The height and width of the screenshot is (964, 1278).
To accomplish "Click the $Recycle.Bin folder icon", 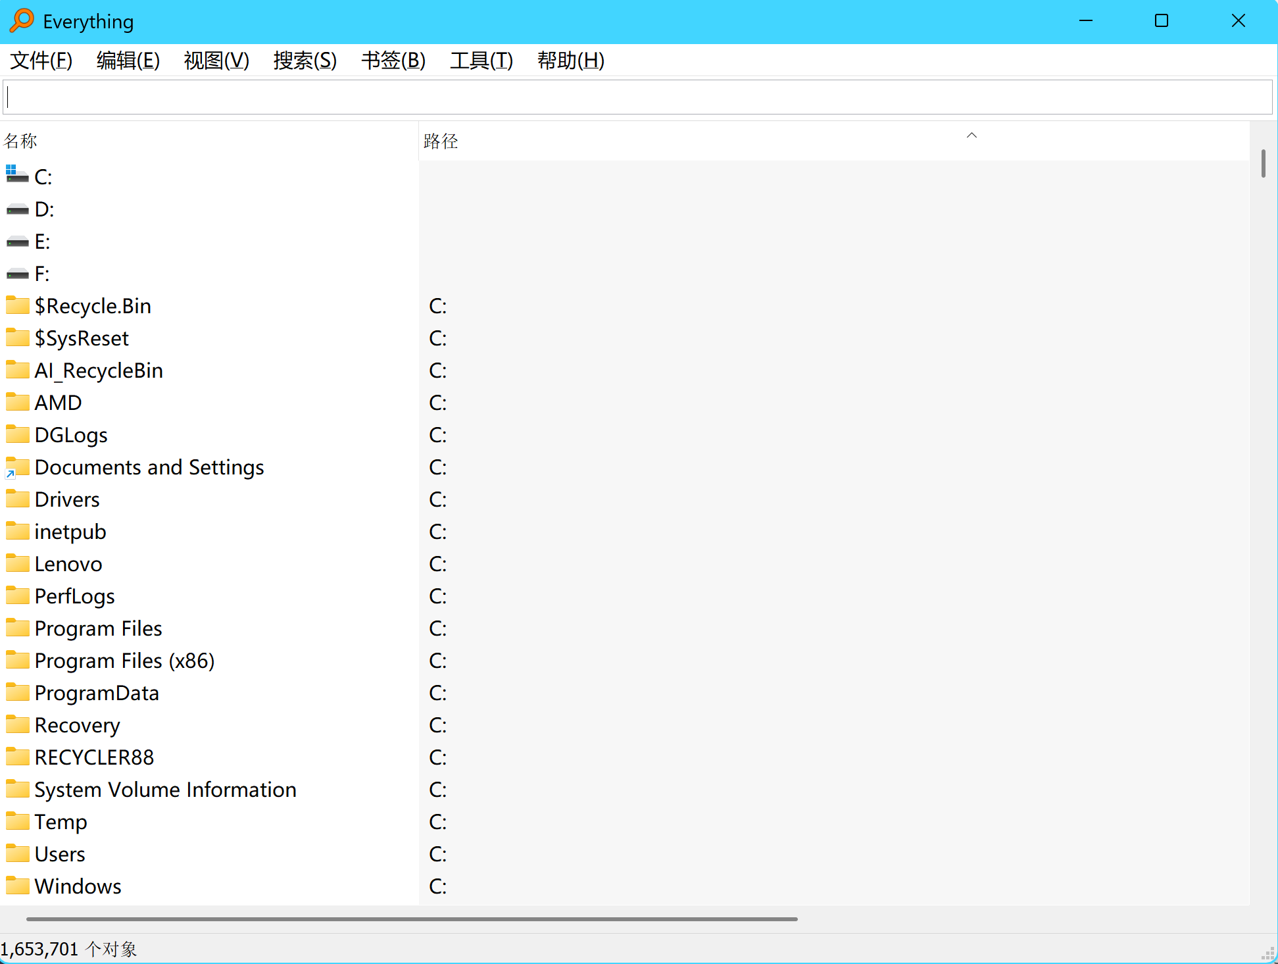I will 17,305.
